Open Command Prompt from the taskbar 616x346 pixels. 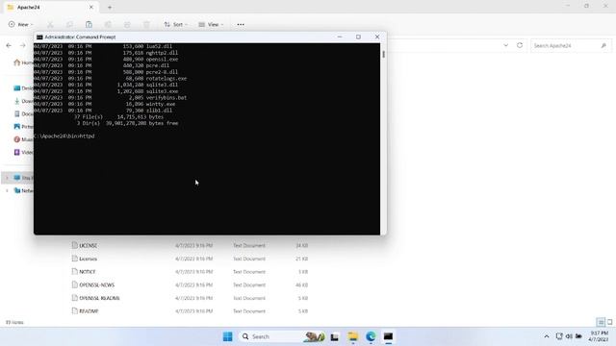coord(388,336)
